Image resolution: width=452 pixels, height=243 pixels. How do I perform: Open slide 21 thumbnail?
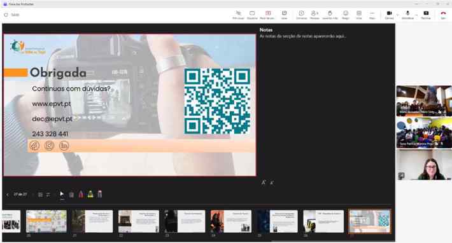click(x=92, y=221)
